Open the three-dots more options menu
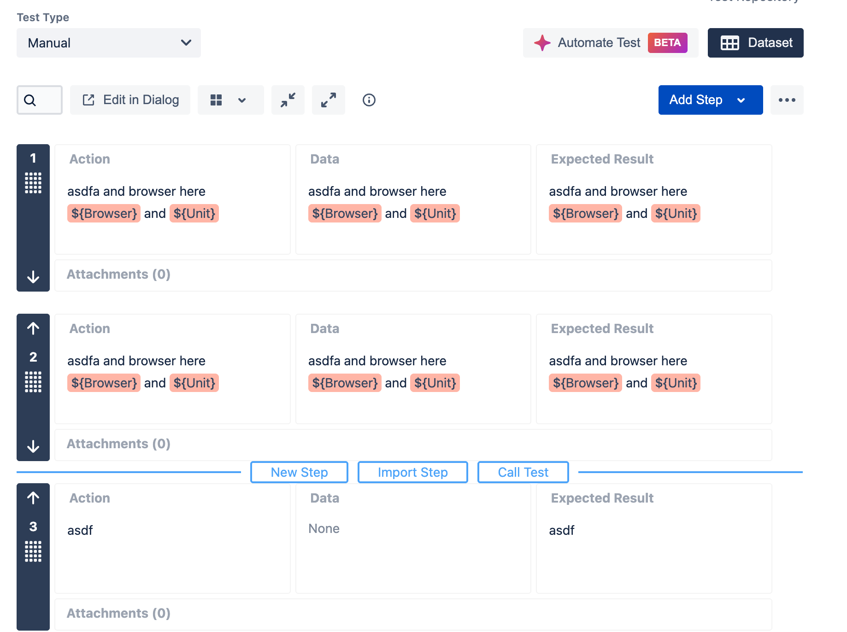The height and width of the screenshot is (632, 847). pos(787,100)
